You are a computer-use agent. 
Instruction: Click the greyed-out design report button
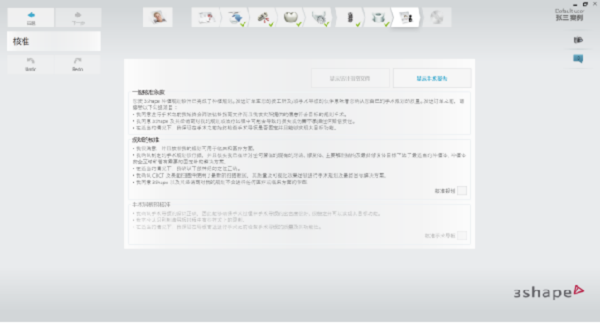350,78
